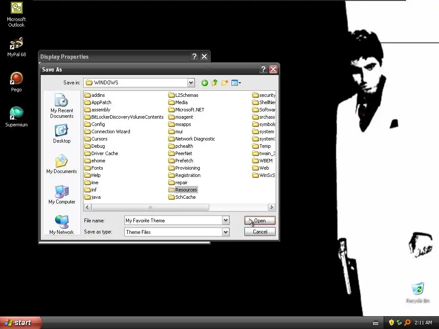Select the pchealth folder
Viewport: 439px width, 329px height.
pyautogui.click(x=181, y=146)
